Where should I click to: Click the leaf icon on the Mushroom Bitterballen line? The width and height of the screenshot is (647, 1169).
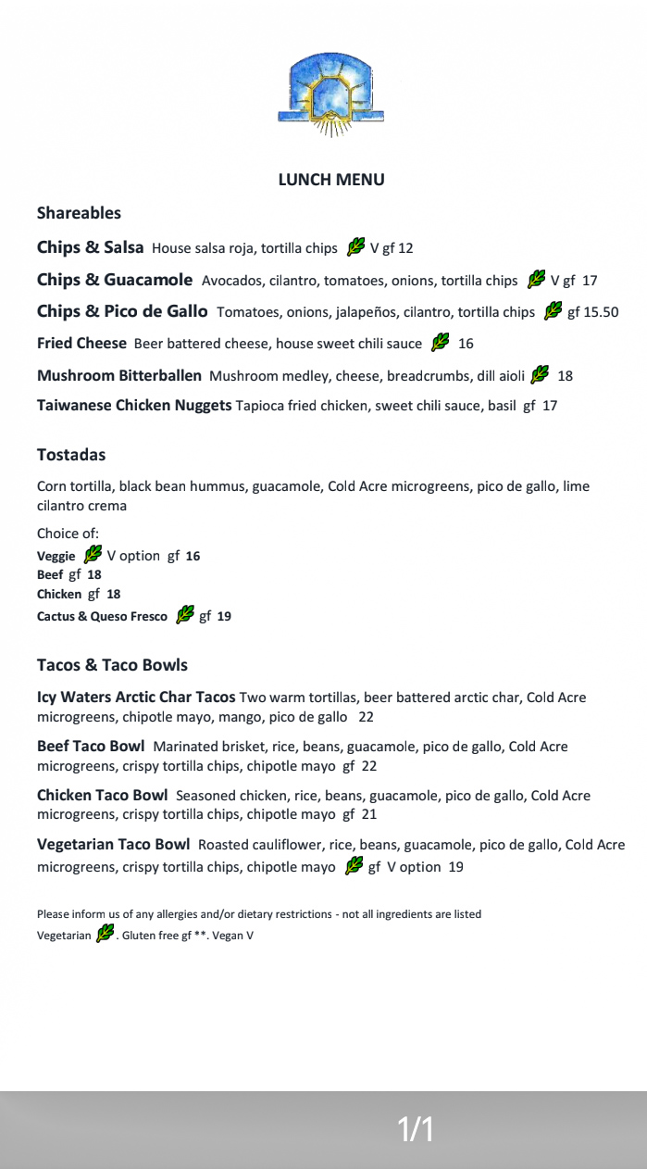(540, 375)
